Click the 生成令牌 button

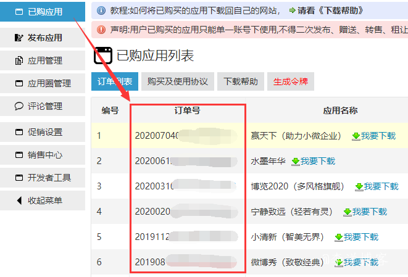[290, 81]
